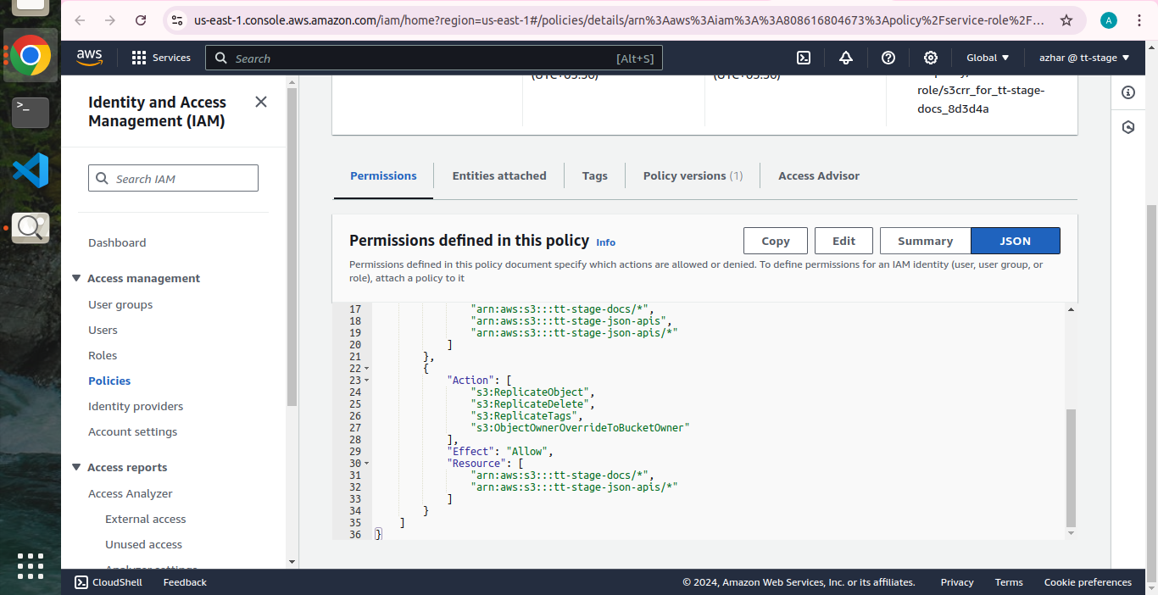The height and width of the screenshot is (595, 1158).
Task: Click the AWS logo home icon
Action: coord(89,58)
